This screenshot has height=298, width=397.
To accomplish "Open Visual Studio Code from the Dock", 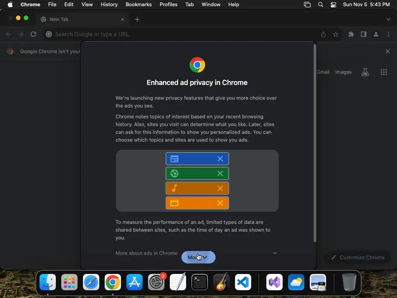I will pos(243,282).
